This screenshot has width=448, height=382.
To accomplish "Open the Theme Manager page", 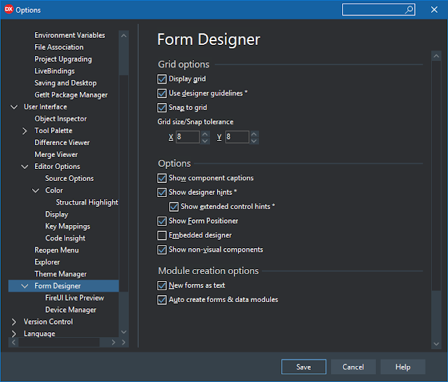I will [x=60, y=274].
